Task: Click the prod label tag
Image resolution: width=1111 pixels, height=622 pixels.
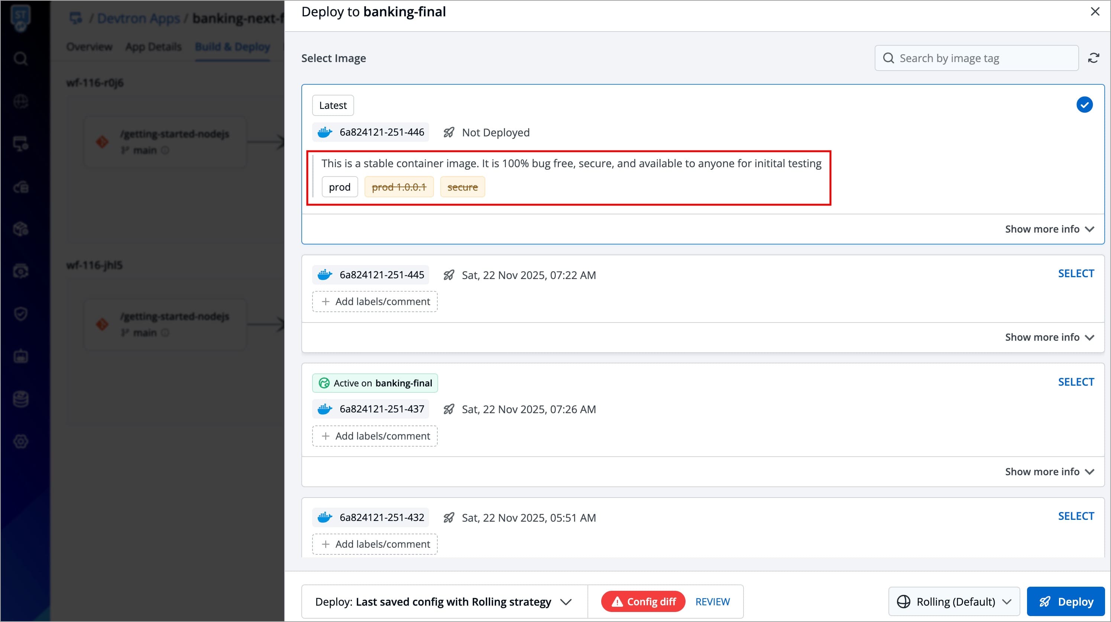Action: 339,187
